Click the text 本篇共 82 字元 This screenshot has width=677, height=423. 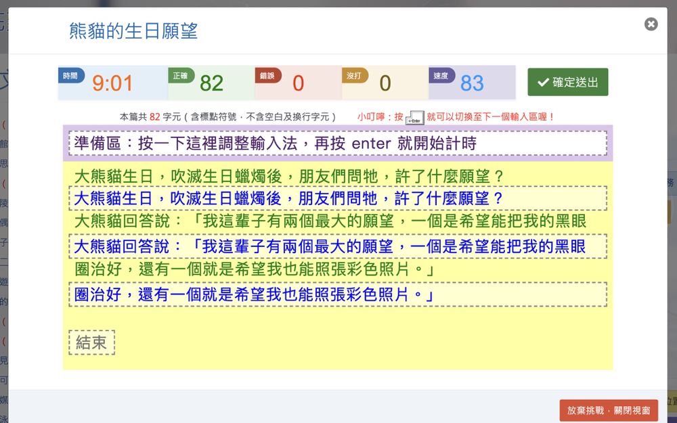pyautogui.click(x=150, y=117)
